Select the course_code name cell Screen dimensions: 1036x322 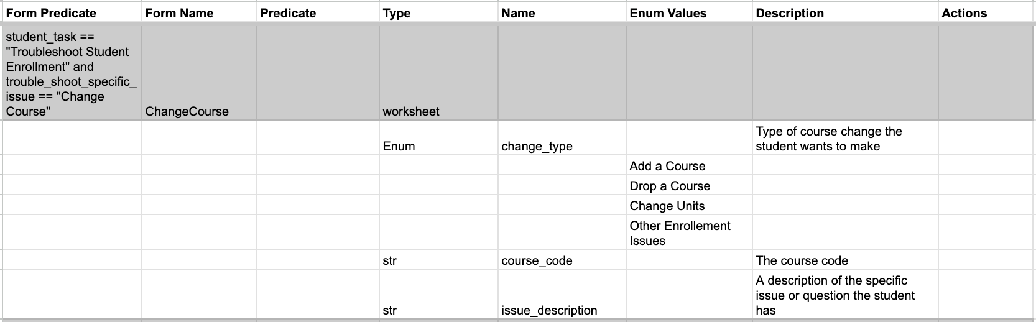tap(537, 260)
